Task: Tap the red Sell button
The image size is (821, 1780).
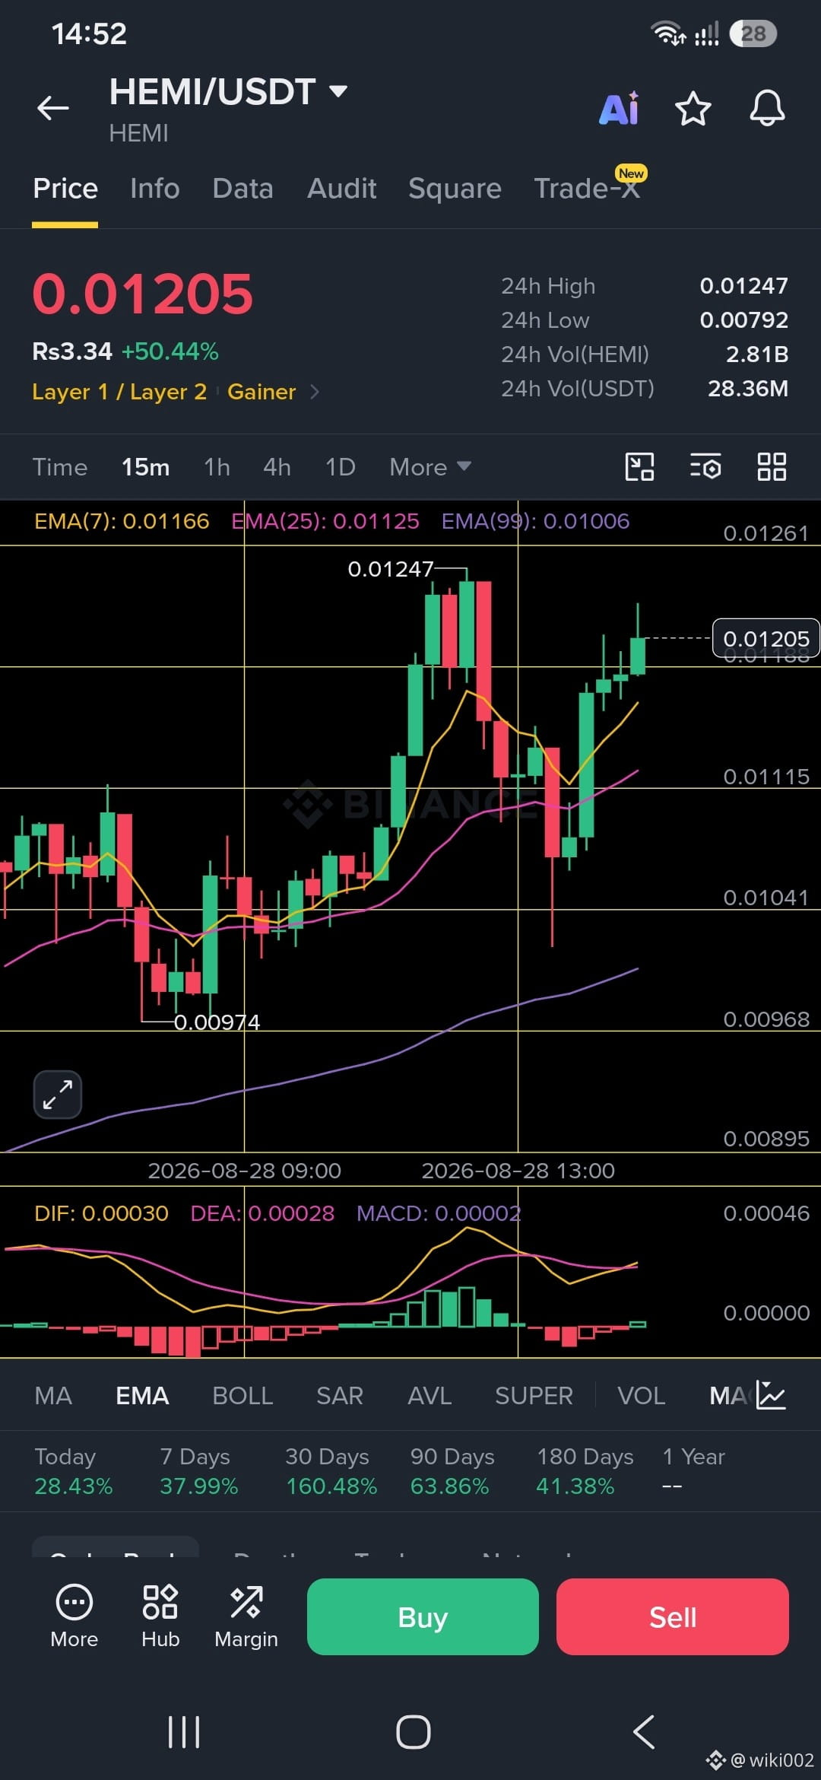Action: pos(673,1616)
